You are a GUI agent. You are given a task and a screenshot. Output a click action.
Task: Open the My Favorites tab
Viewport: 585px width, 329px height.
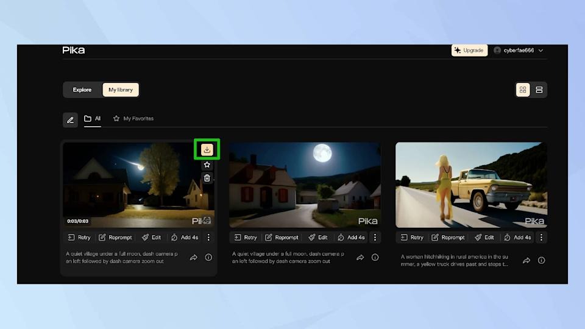point(133,119)
